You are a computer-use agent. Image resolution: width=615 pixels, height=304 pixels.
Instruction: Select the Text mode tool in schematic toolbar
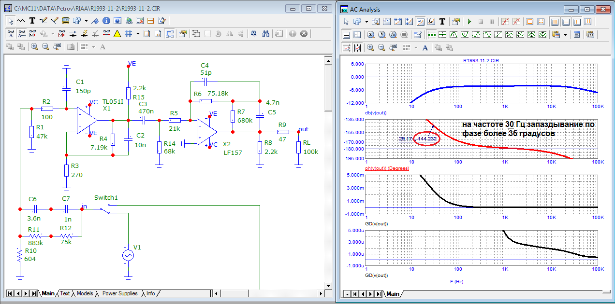click(32, 21)
